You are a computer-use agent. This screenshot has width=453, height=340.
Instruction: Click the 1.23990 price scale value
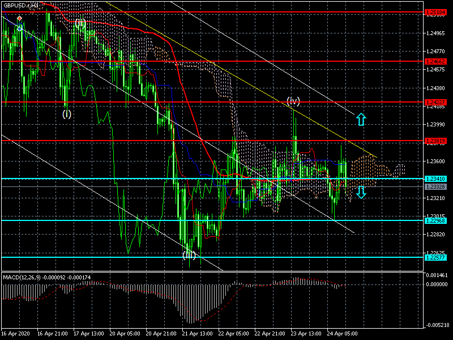click(435, 125)
